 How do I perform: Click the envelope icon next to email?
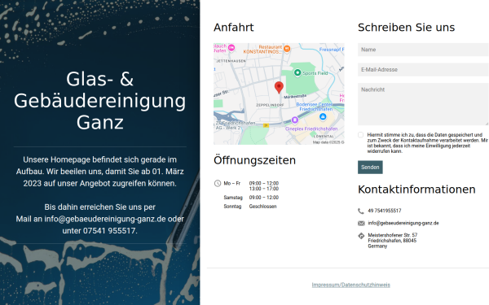361,223
